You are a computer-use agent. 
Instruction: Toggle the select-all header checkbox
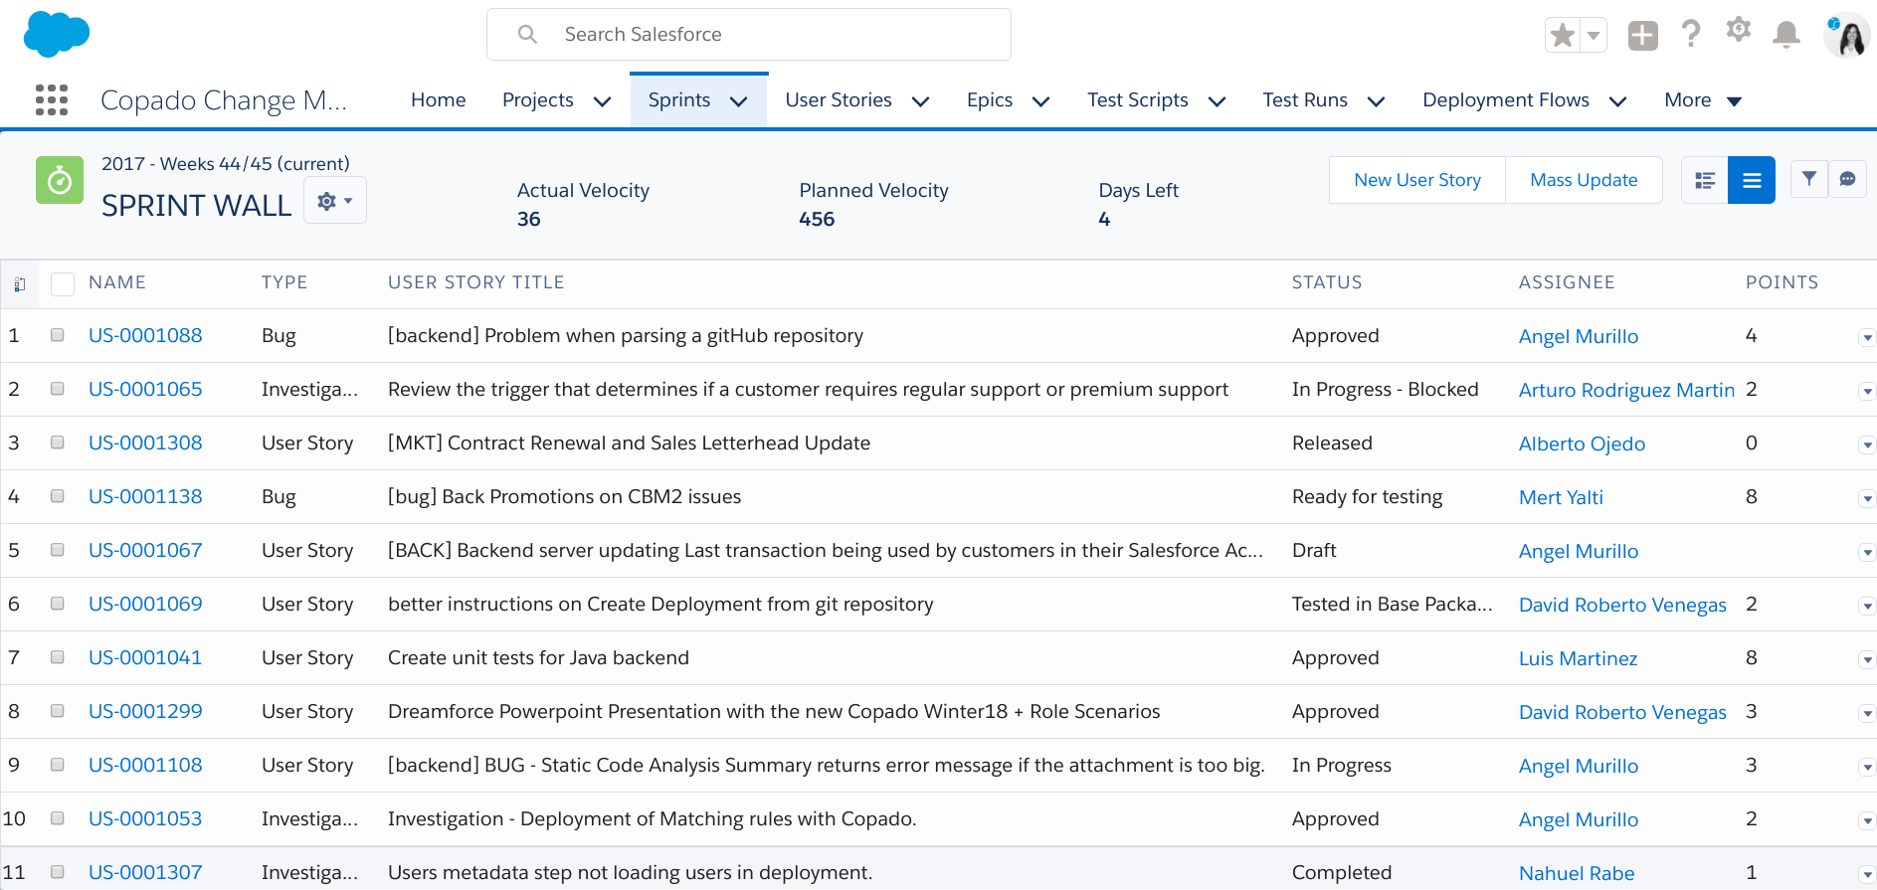(63, 283)
